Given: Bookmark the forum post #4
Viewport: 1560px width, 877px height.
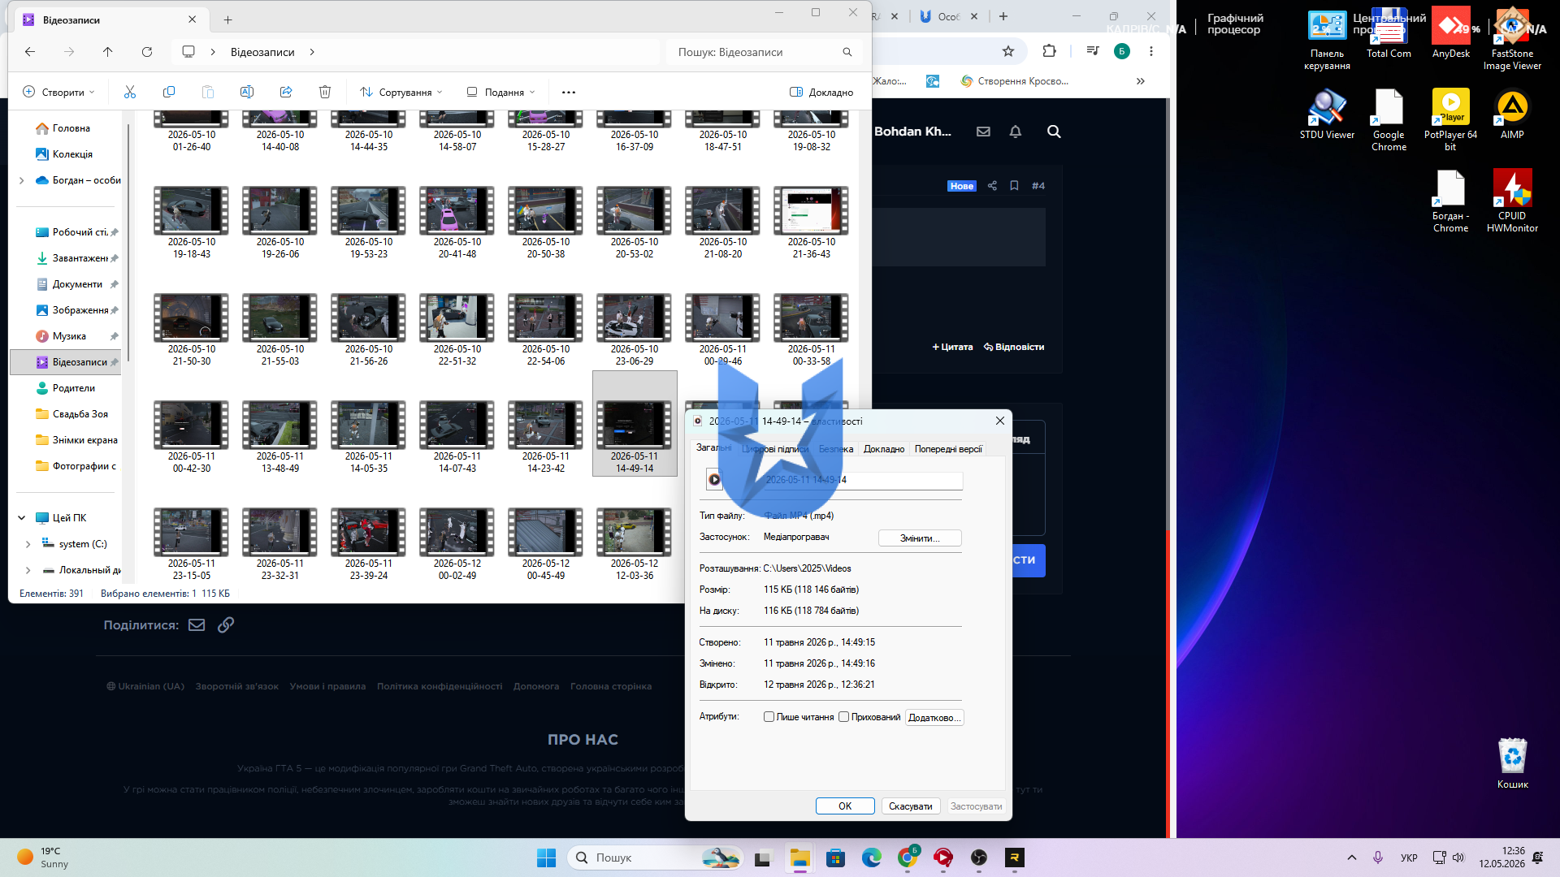Looking at the screenshot, I should [x=1014, y=186].
